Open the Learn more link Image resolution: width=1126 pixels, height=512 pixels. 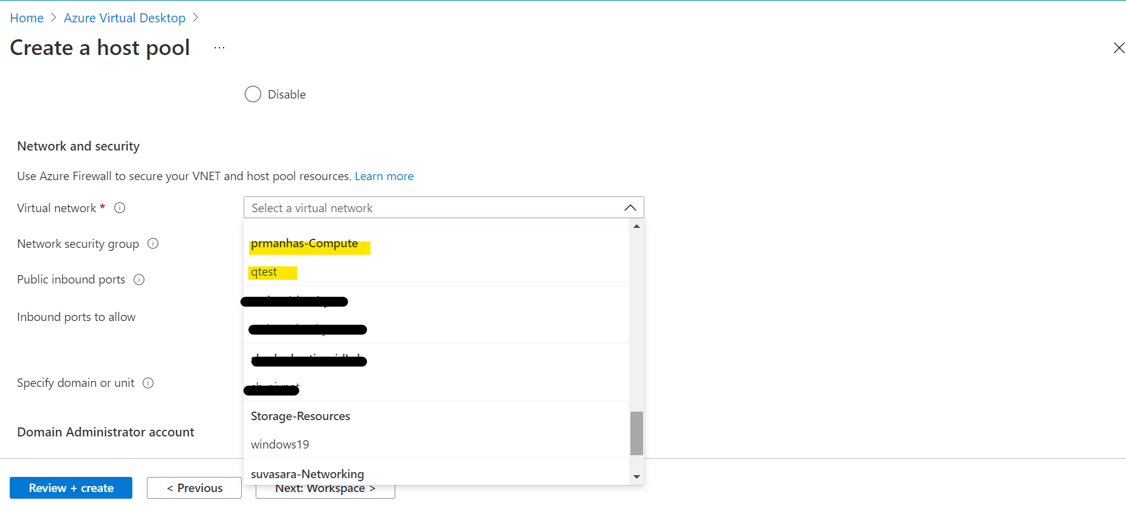pyautogui.click(x=384, y=176)
